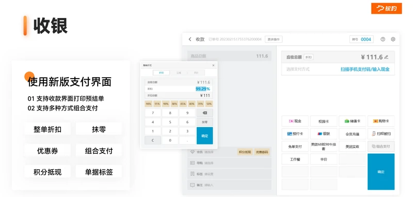This screenshot has width=413, height=197.
Task: Select 美团实收 option
Action: click(x=352, y=147)
